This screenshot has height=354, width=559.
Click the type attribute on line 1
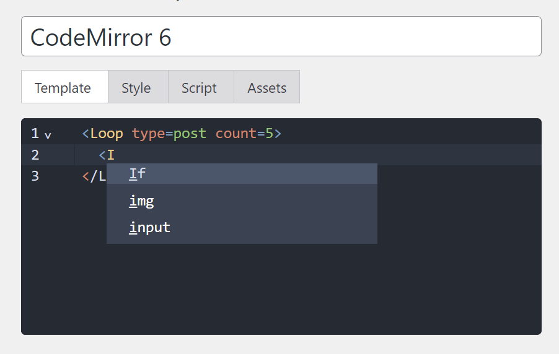click(x=148, y=134)
